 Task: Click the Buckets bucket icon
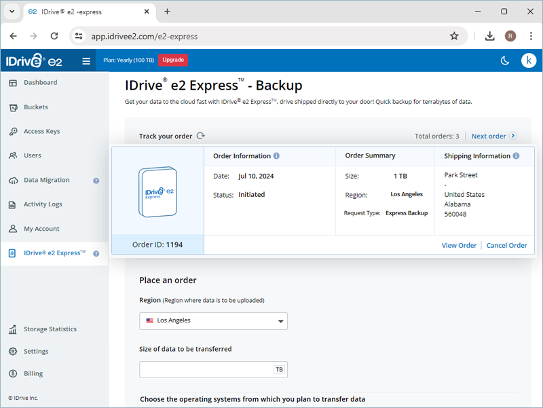[x=13, y=108]
